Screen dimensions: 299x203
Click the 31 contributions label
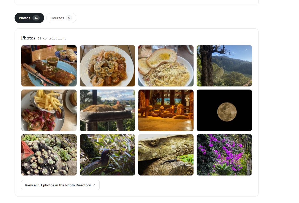[x=52, y=38]
